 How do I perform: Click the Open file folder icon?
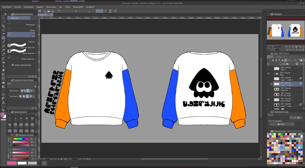48,11
